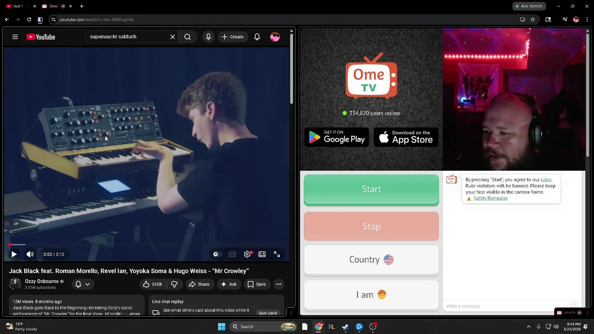Open Steam from the taskbar
This screenshot has height=334, width=594.
point(345,327)
